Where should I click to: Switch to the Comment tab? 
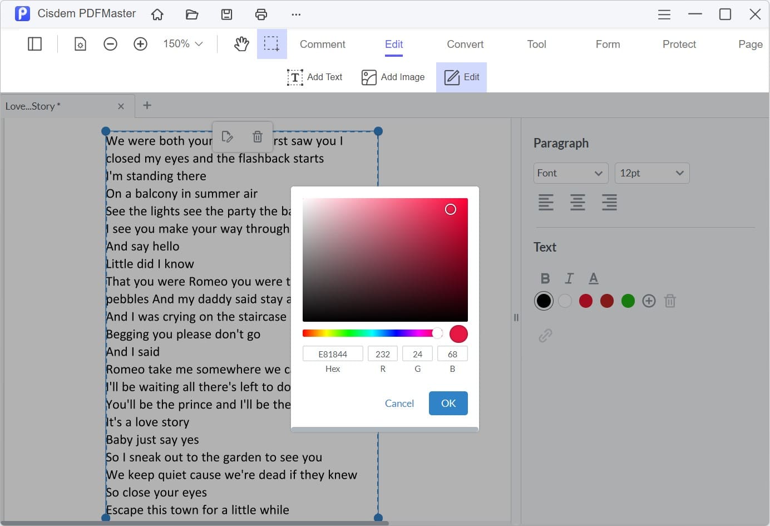tap(322, 44)
